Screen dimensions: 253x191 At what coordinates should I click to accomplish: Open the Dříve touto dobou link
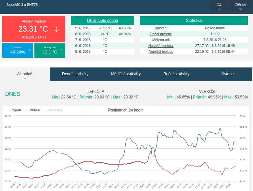pos(102,21)
